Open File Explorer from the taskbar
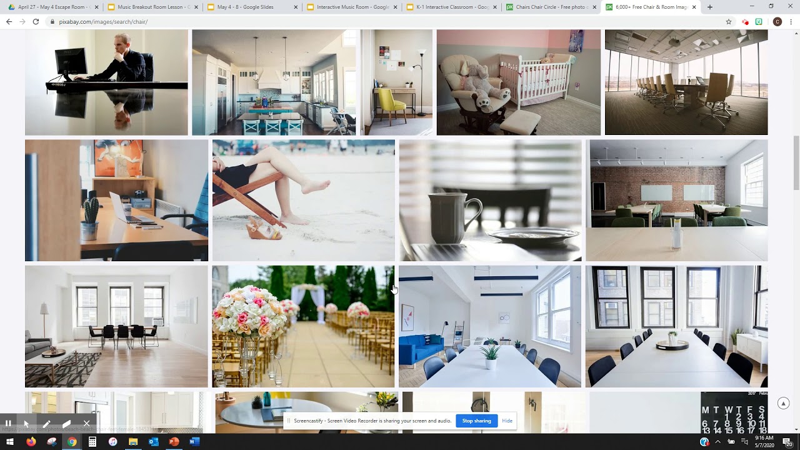This screenshot has height=450, width=800. pyautogui.click(x=133, y=442)
